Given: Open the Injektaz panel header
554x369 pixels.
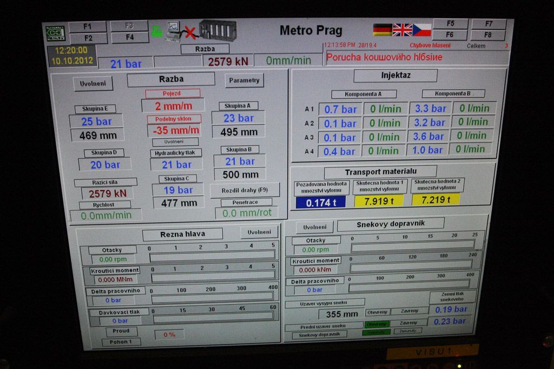Looking at the screenshot, I should (x=395, y=76).
